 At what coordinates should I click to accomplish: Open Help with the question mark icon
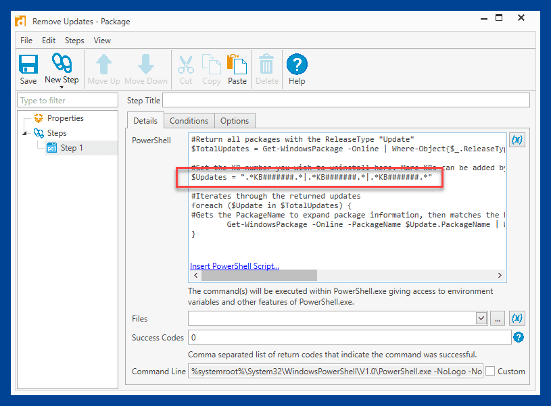coord(297,64)
